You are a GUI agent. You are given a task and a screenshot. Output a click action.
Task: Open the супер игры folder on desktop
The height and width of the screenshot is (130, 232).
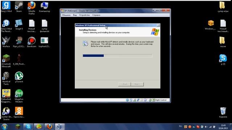[x=223, y=7]
